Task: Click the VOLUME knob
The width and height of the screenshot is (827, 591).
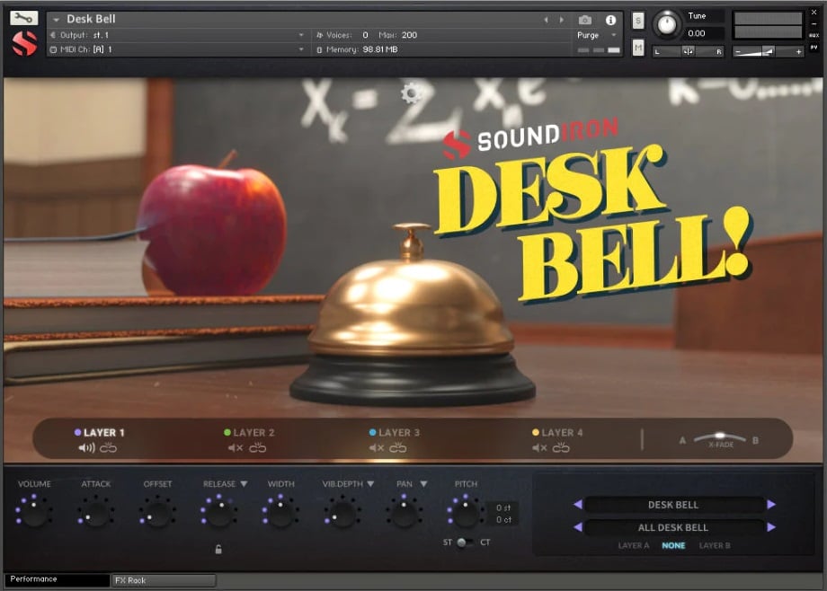Action: pyautogui.click(x=34, y=512)
